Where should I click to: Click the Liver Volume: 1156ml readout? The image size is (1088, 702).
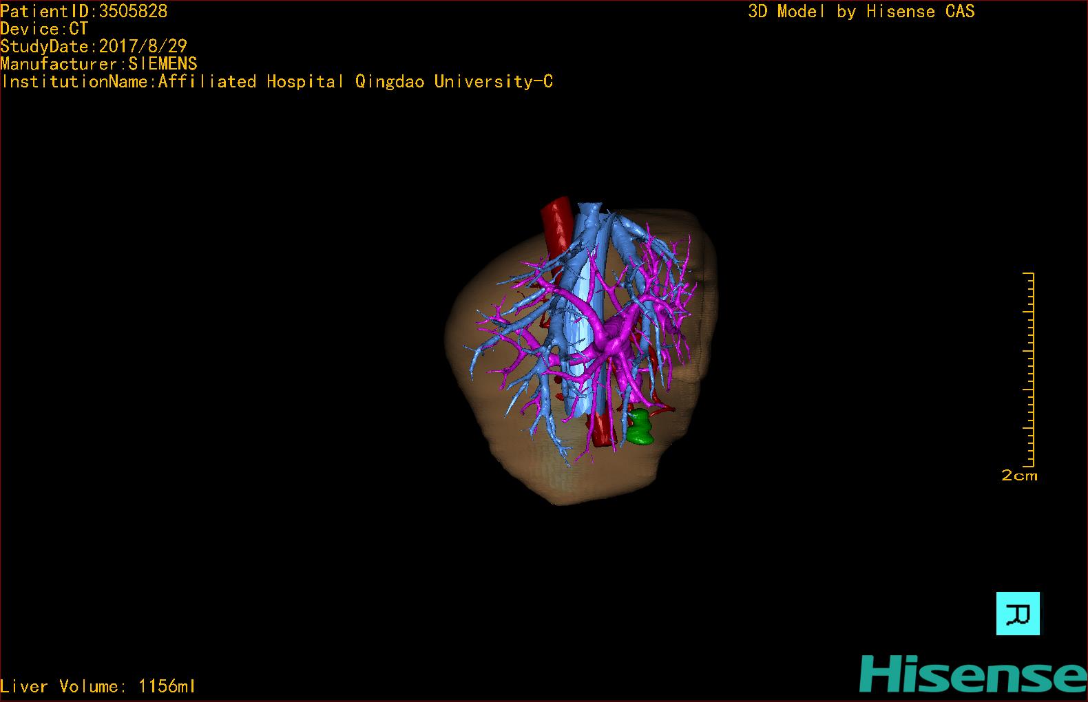click(98, 686)
